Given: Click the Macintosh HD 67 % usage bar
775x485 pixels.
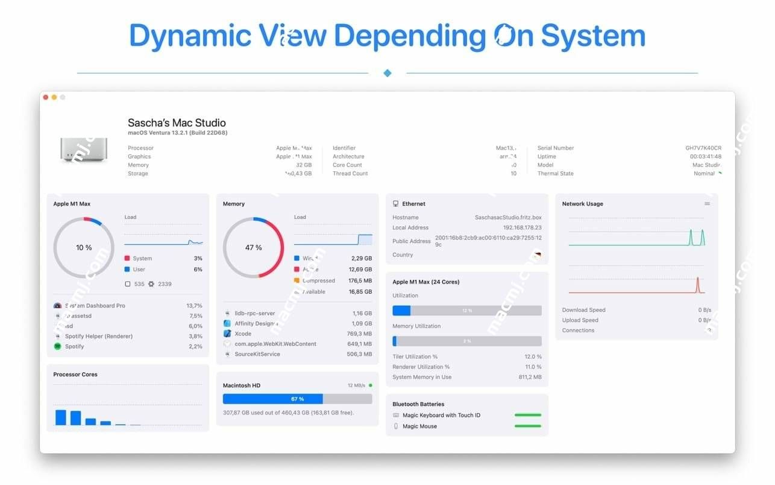Looking at the screenshot, I should coord(298,399).
